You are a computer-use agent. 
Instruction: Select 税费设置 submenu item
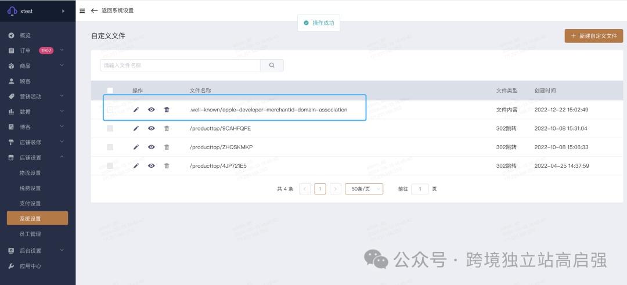click(x=30, y=188)
